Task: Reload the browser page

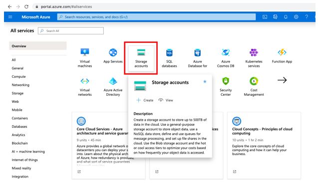Action: [26, 6]
